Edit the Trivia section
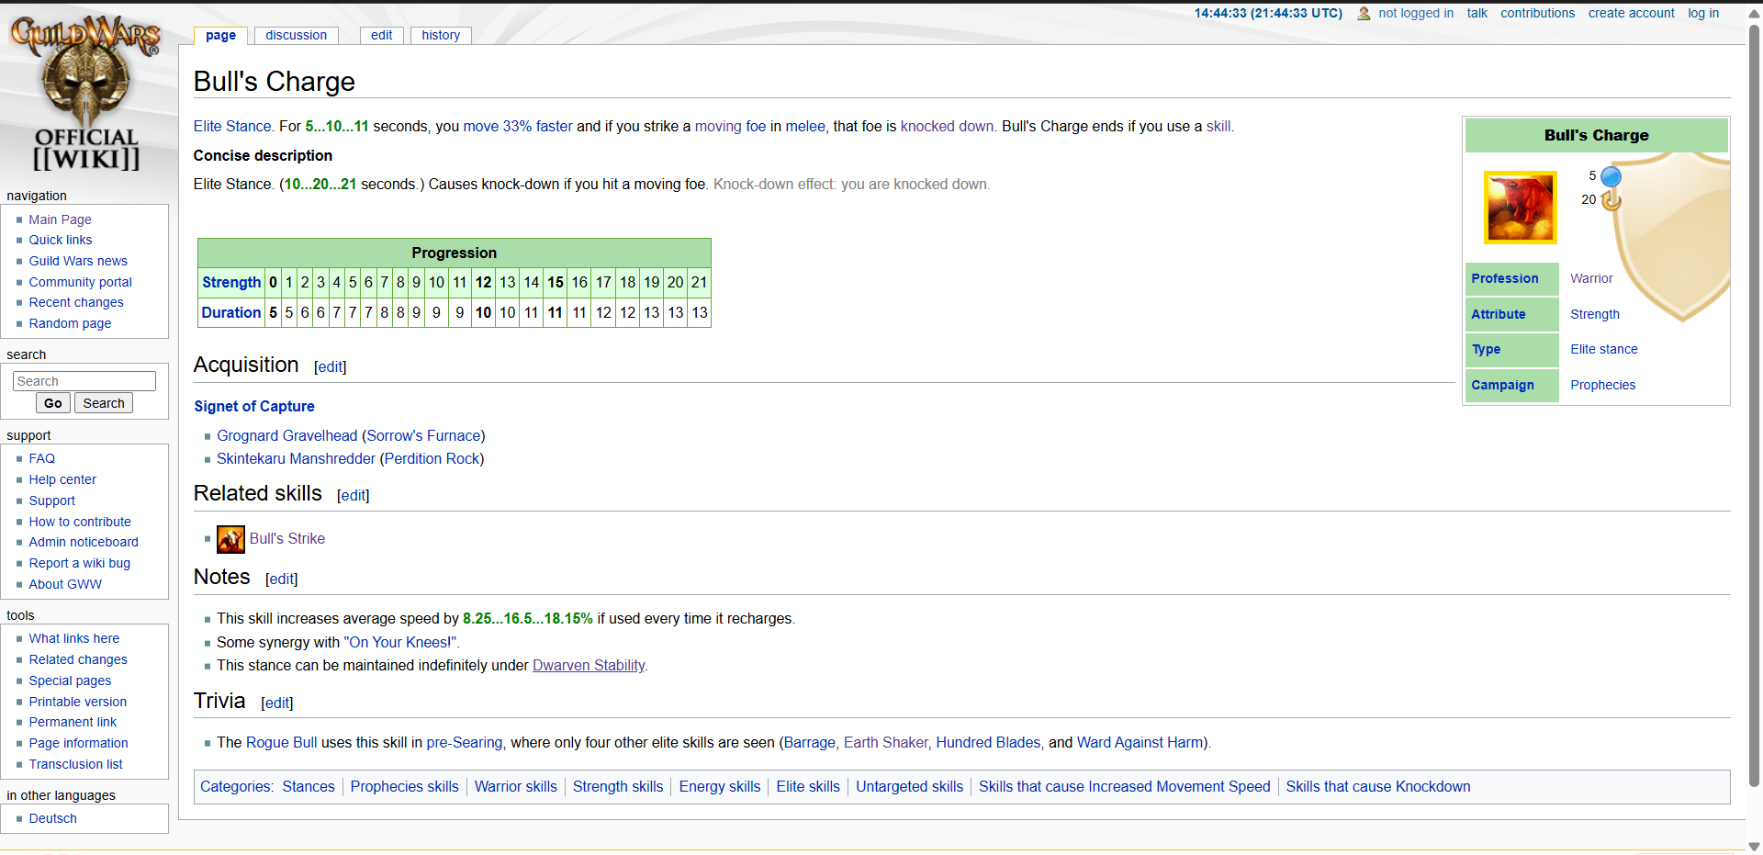1763x855 pixels. tap(276, 703)
